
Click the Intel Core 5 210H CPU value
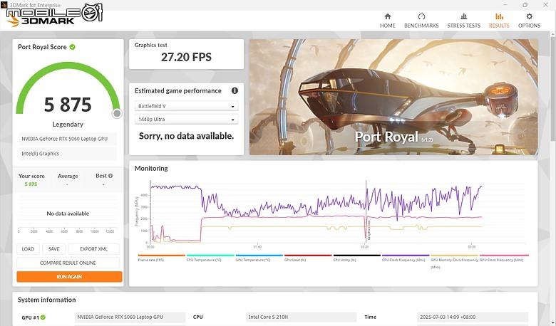301,317
